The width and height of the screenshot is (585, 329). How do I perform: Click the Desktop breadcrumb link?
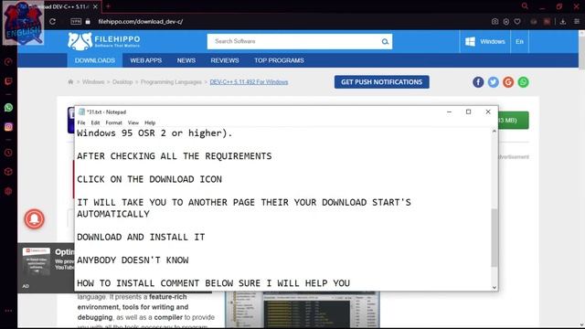pyautogui.click(x=122, y=81)
